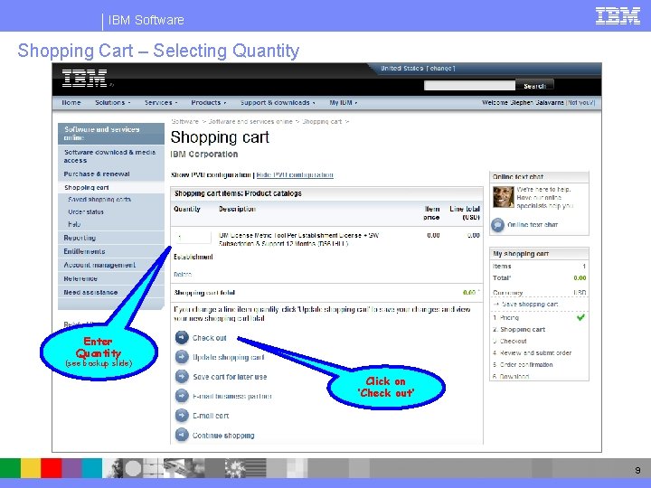This screenshot has height=488, width=651.
Task: Click the Delete link for the cart item
Action: (x=183, y=275)
